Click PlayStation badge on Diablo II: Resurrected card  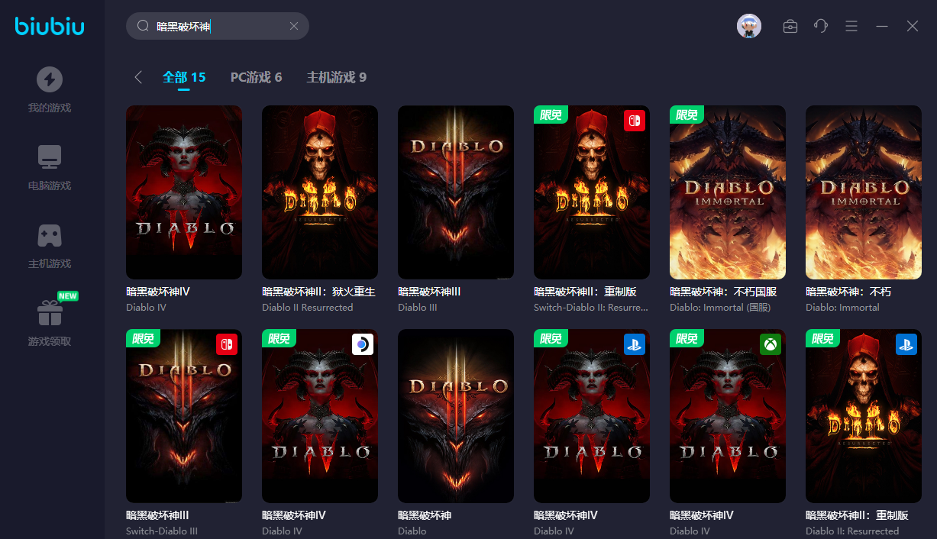coord(906,344)
